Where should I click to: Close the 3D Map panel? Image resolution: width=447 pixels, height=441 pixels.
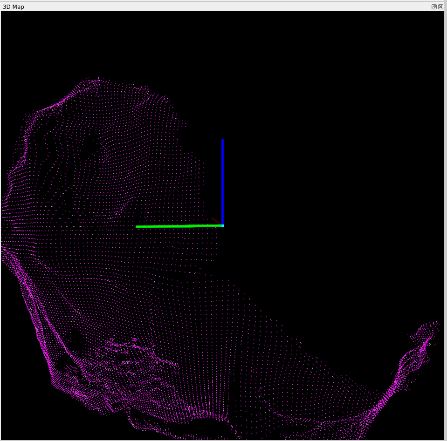coord(440,7)
